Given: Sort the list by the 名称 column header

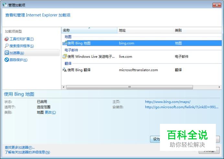Looking at the screenshot, I should pyautogui.click(x=89, y=30).
